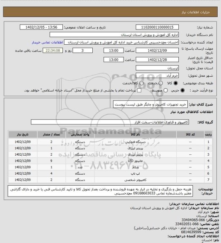The height and width of the screenshot is (243, 221).
Task: Click the need number field 1102000110000015
Action: (157, 27)
